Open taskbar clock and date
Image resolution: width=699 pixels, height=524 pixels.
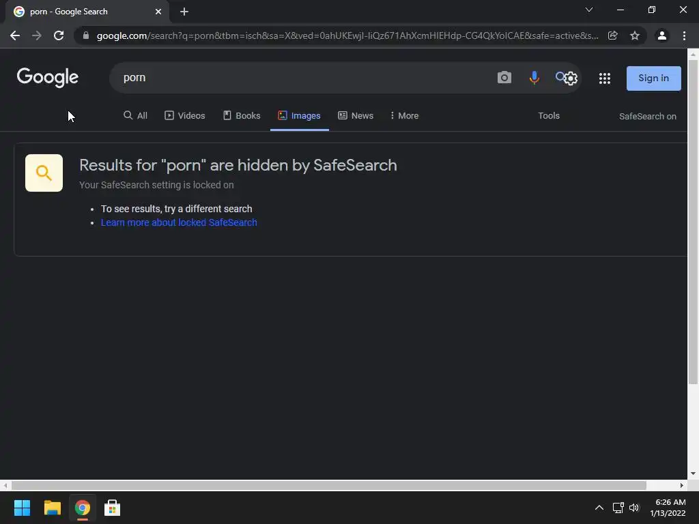click(x=668, y=508)
